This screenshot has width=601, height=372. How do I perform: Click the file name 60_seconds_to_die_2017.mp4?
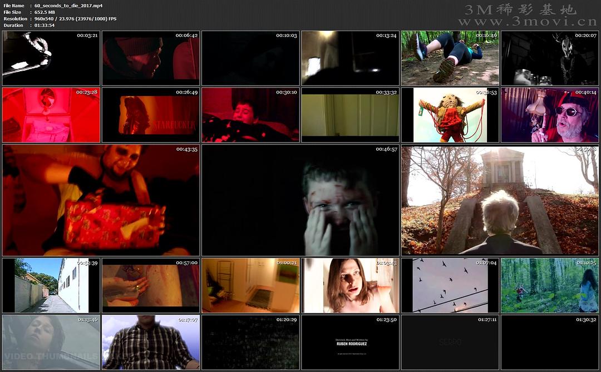68,6
